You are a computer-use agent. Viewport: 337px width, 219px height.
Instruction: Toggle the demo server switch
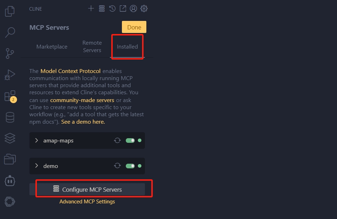(x=130, y=166)
